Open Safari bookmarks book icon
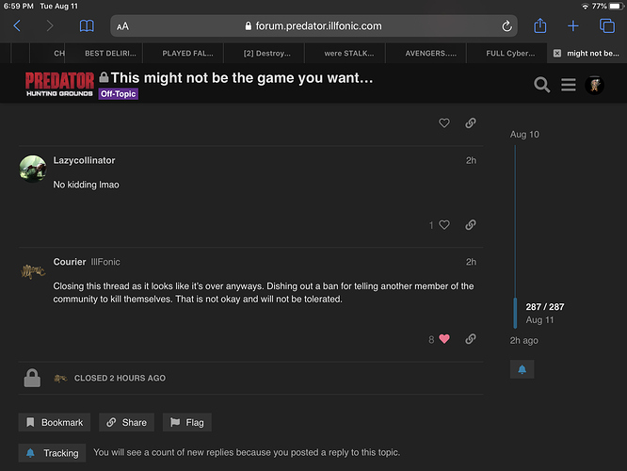 pyautogui.click(x=87, y=26)
